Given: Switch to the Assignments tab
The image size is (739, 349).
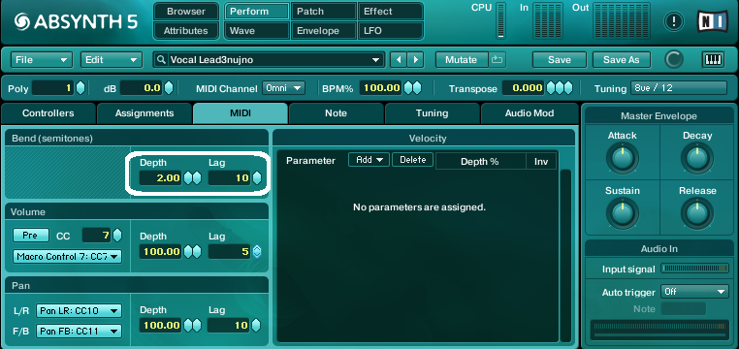Looking at the screenshot, I should [145, 113].
